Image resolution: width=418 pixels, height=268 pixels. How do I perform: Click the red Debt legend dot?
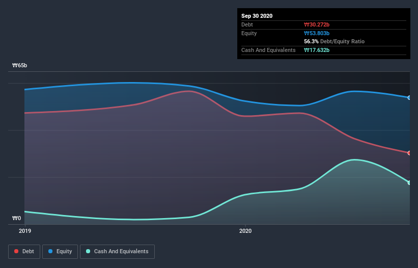point(16,251)
